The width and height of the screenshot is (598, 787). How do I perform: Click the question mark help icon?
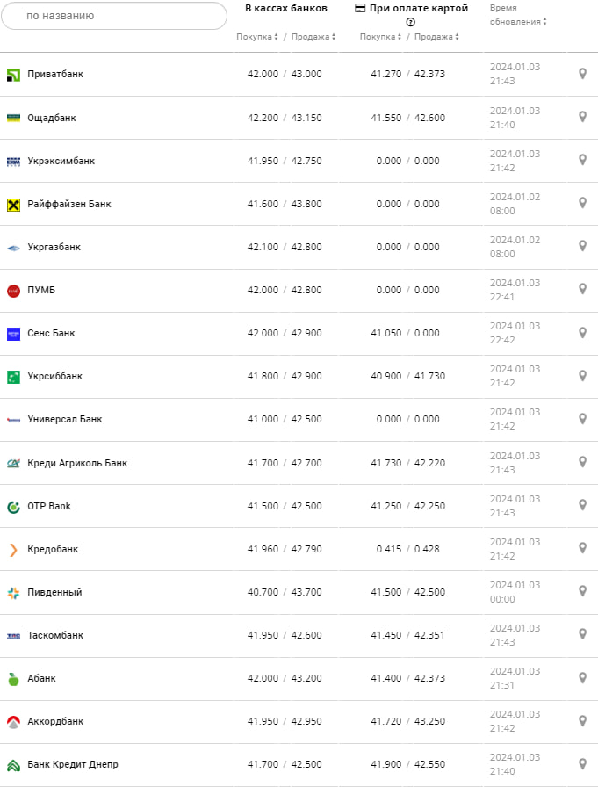411,22
